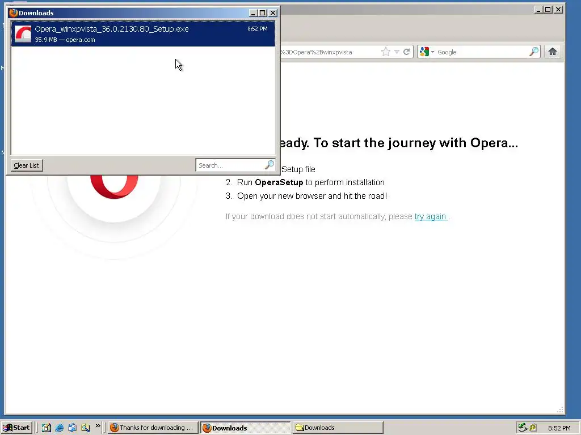This screenshot has height=435, width=581.
Task: Focus the Downloads search field
Action: click(x=230, y=165)
